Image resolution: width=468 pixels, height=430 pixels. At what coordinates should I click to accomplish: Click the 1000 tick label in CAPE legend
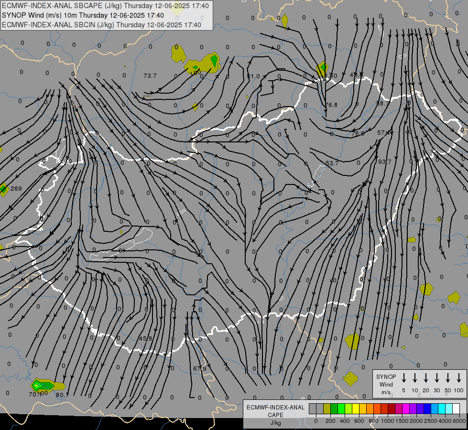[388, 421]
